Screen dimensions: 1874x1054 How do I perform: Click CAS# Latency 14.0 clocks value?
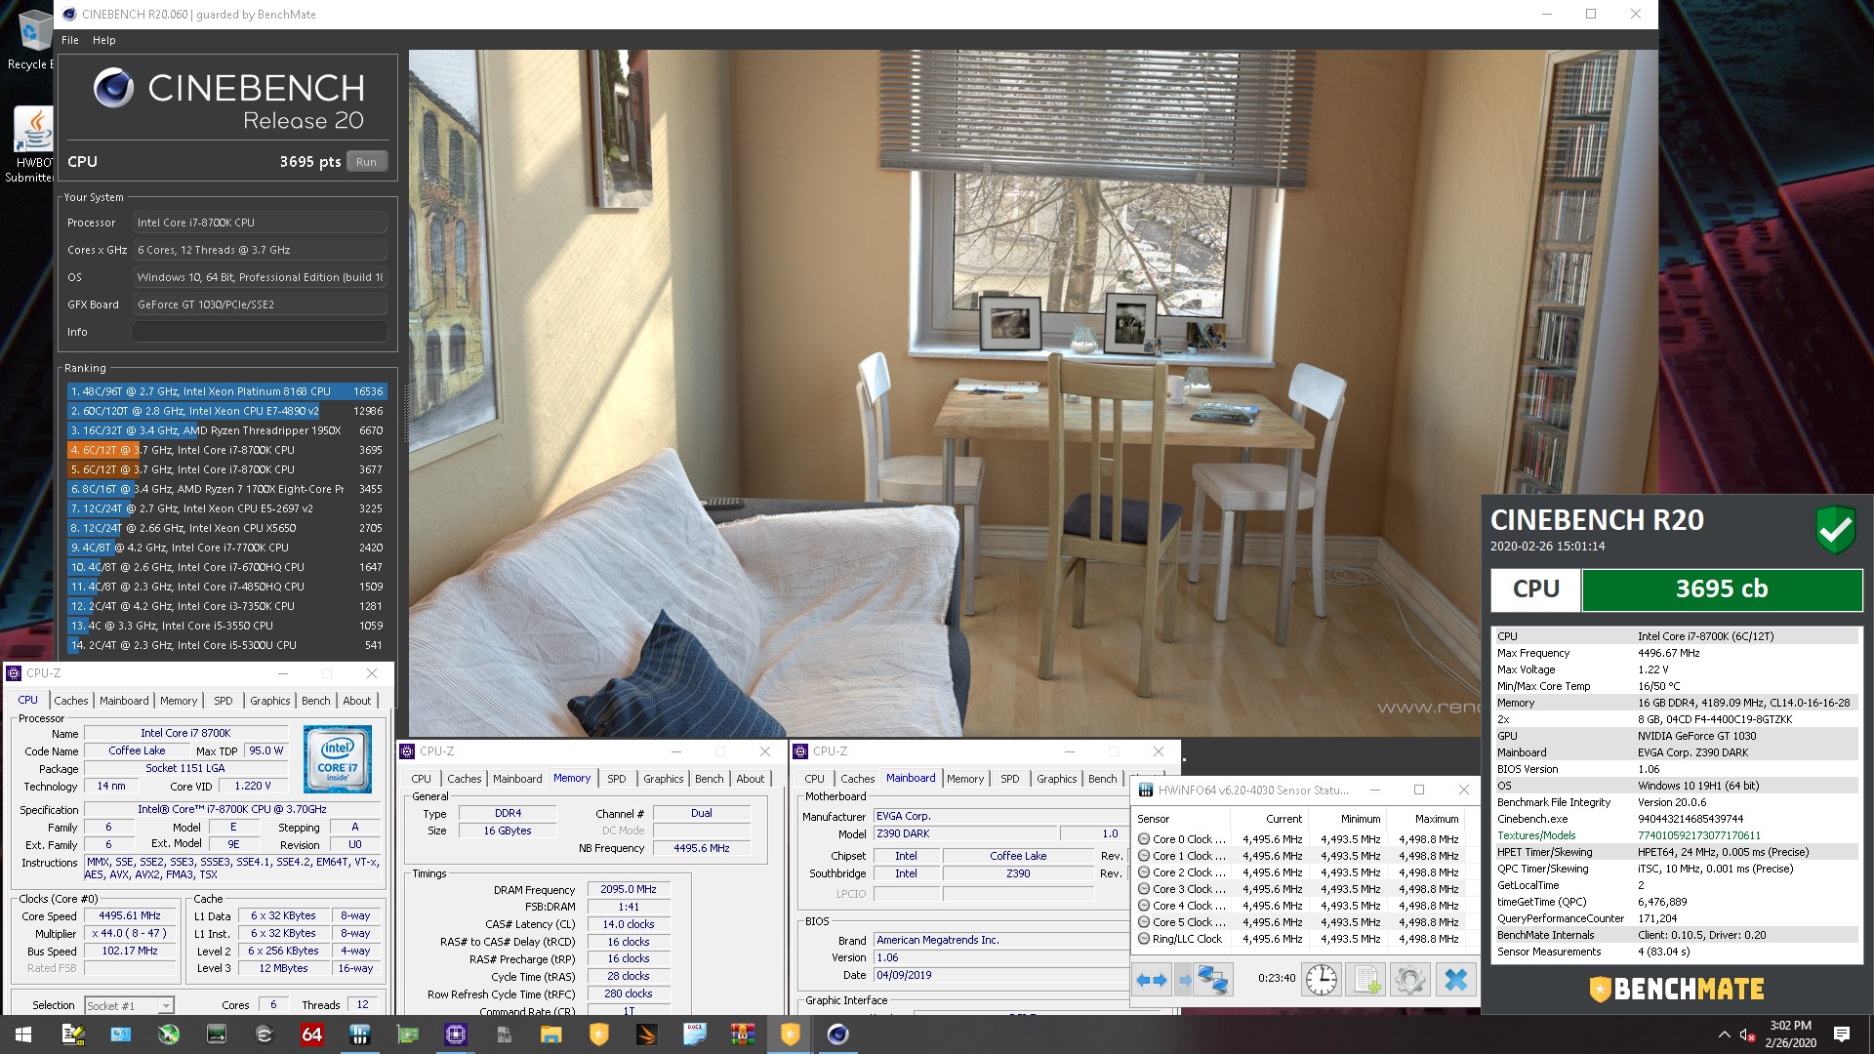click(628, 924)
